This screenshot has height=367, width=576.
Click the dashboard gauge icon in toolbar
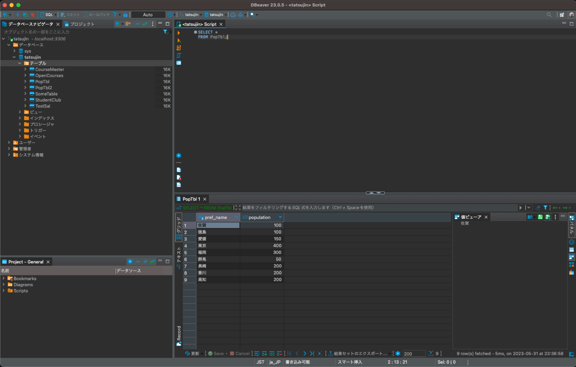[x=233, y=14]
